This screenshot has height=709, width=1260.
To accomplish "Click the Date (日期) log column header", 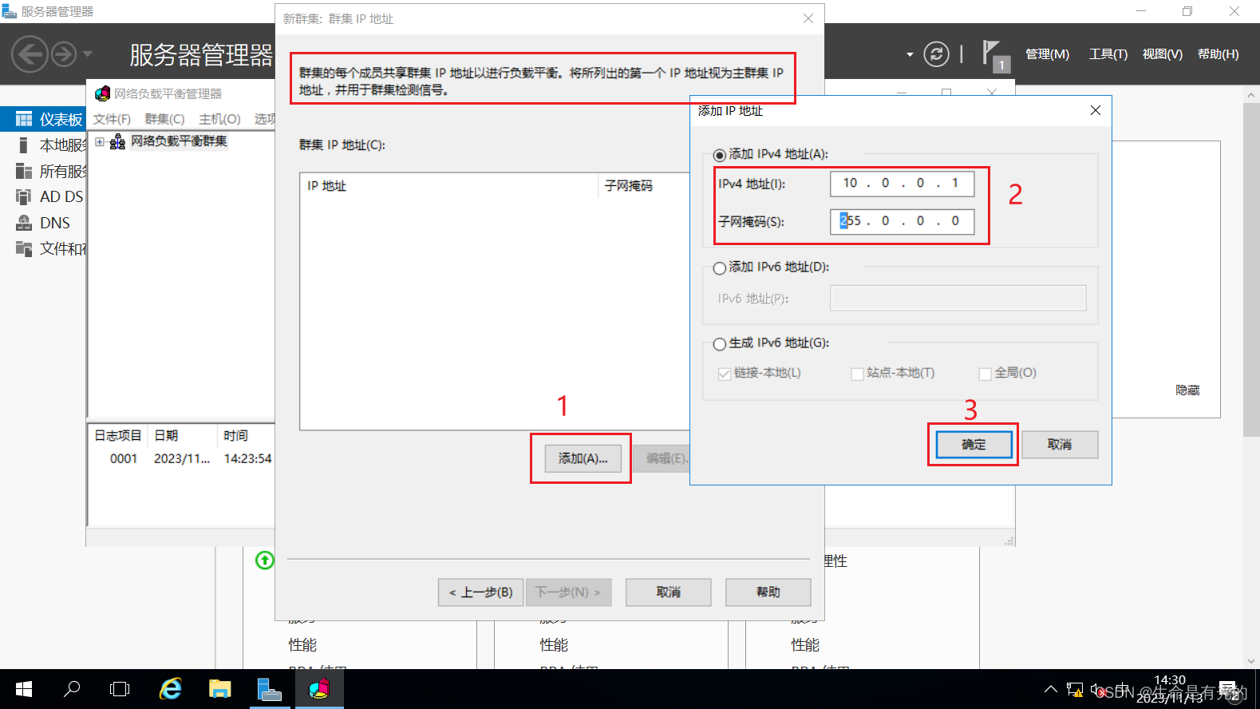I will (182, 436).
